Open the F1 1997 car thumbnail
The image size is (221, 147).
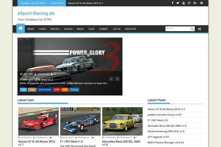tap(80, 121)
